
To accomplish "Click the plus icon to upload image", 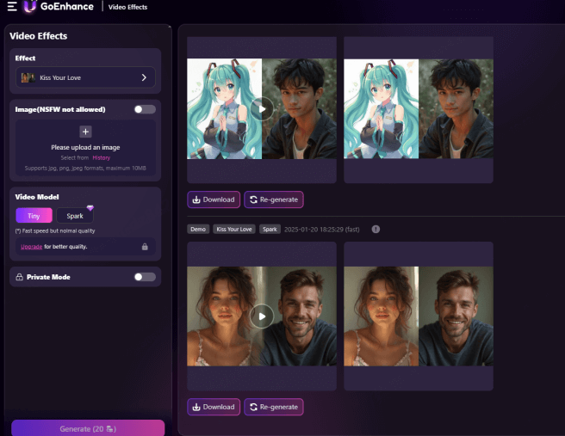I will (85, 132).
